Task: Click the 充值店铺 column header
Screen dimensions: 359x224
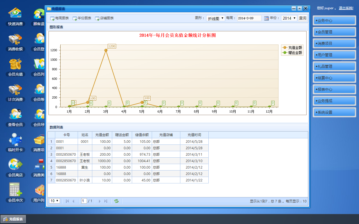Action: click(166, 135)
